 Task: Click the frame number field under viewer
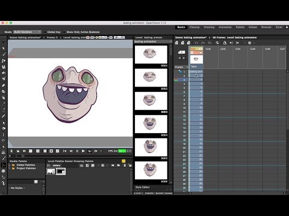(x=12, y=156)
